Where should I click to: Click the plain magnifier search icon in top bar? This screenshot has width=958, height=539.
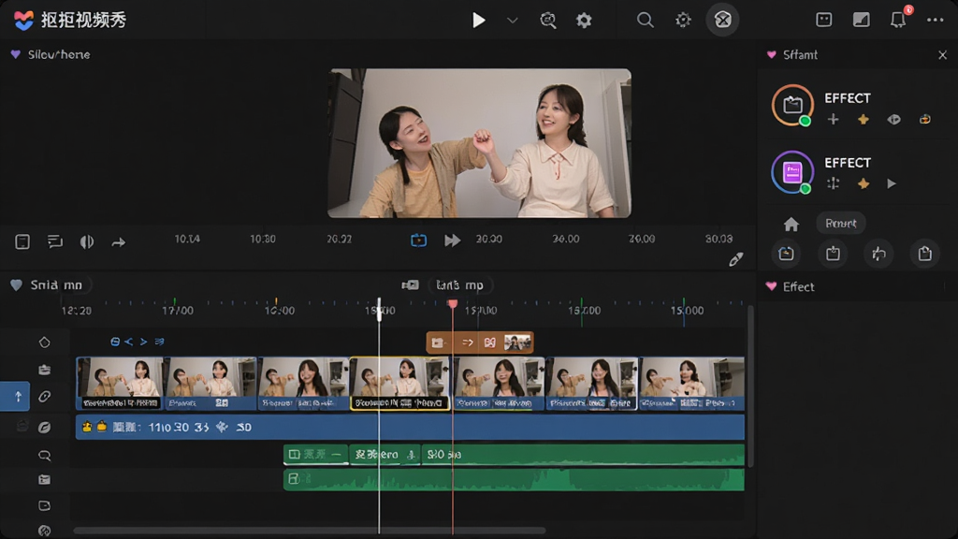(646, 21)
